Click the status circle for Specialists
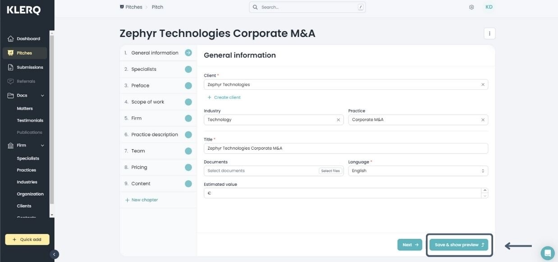The width and height of the screenshot is (558, 262). tap(188, 69)
